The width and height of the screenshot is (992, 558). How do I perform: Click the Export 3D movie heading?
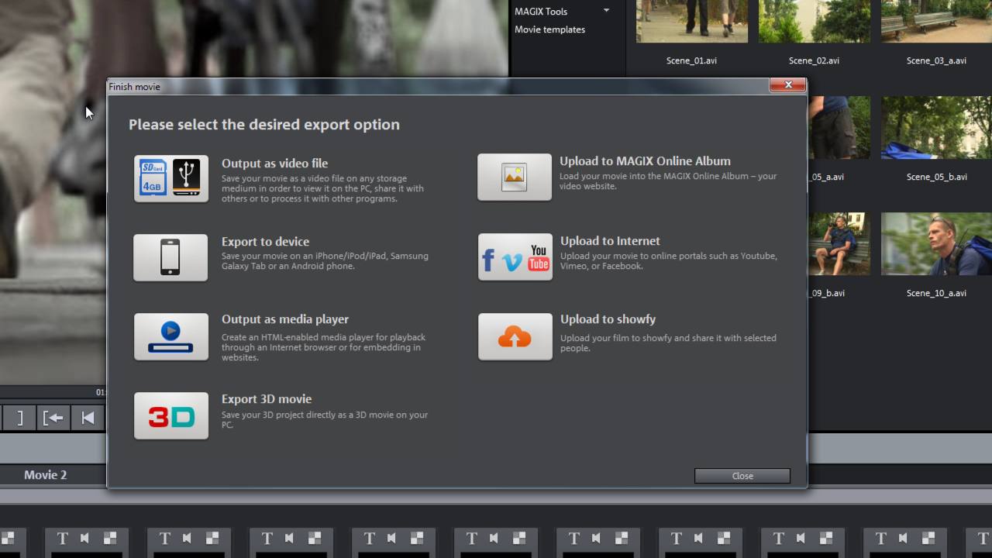[267, 399]
